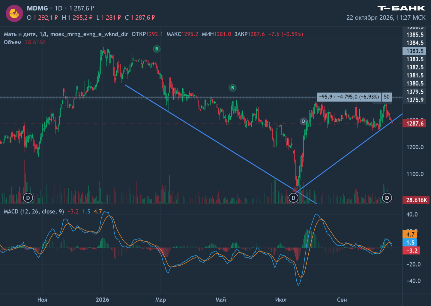This screenshot has width=431, height=306.
Task: Click the 2026 label on the time axis
Action: point(102,300)
